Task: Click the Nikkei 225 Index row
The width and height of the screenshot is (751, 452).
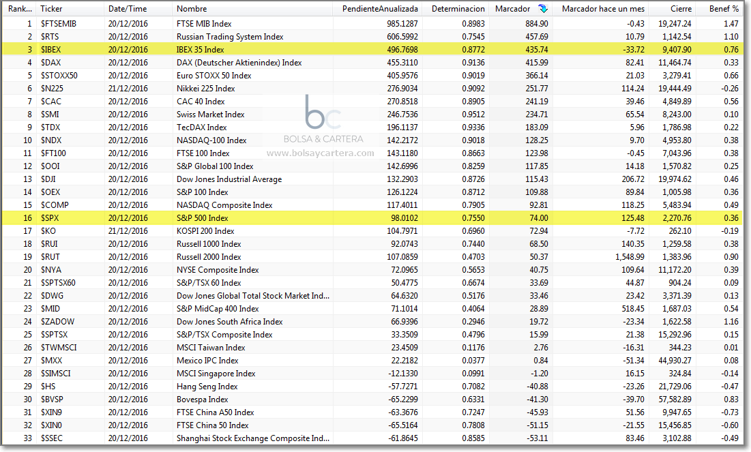Action: tap(372, 88)
